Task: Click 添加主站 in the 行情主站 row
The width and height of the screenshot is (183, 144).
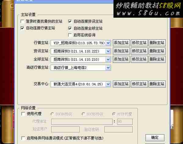Action: 121,43
